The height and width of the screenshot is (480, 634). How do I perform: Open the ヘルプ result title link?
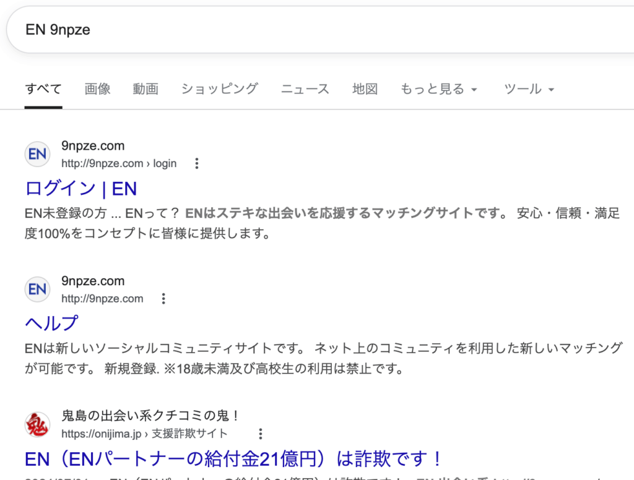click(52, 323)
